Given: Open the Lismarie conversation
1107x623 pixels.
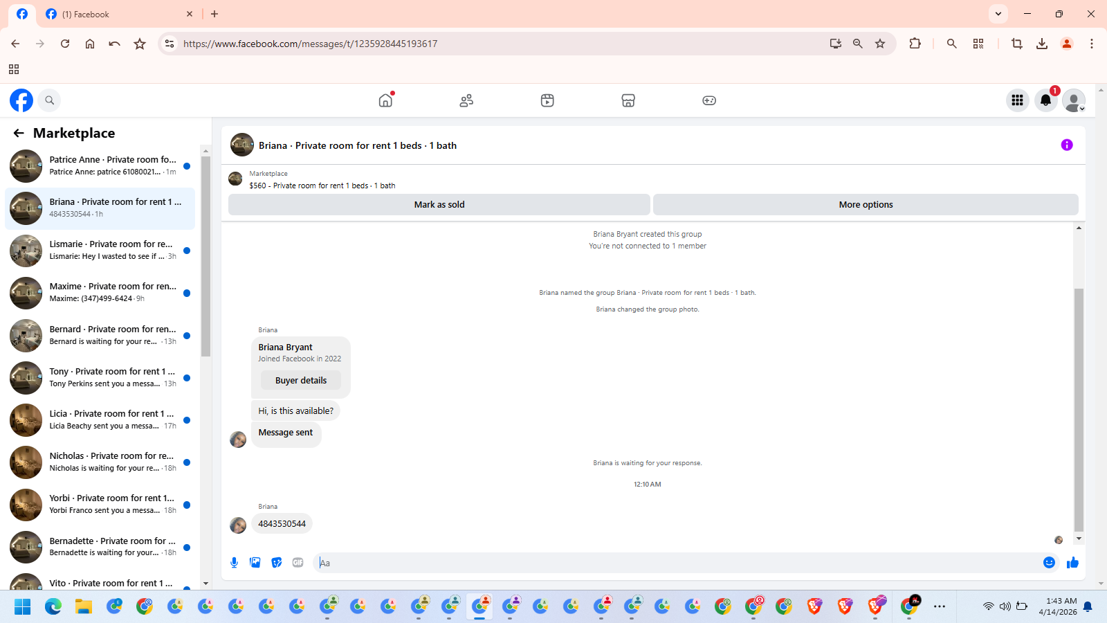Looking at the screenshot, I should click(x=100, y=251).
